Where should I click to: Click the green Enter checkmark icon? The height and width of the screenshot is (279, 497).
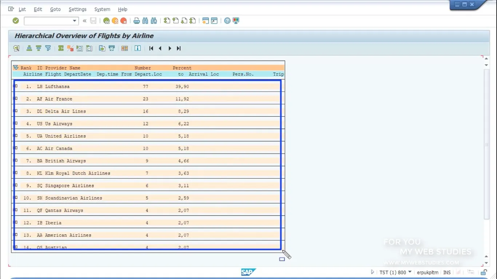[16, 21]
